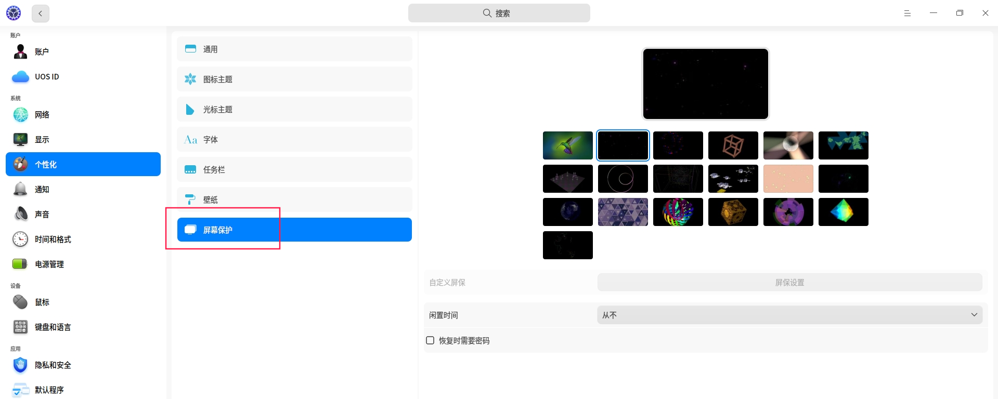Screen dimensions: 998x399
Task: Choose the purple dotted sphere screensaver
Action: 678,145
